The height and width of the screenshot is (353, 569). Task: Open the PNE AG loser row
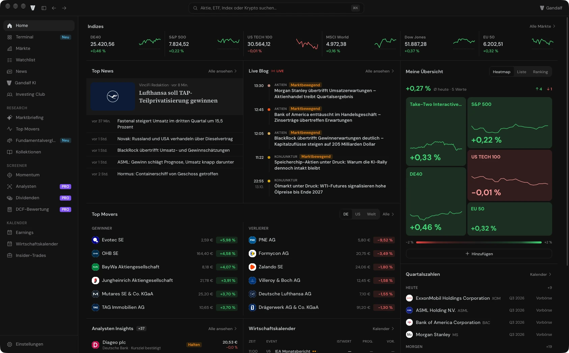[x=322, y=240]
